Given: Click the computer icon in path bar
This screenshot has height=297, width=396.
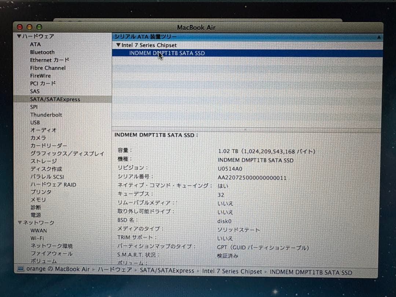Looking at the screenshot, I should (21, 268).
